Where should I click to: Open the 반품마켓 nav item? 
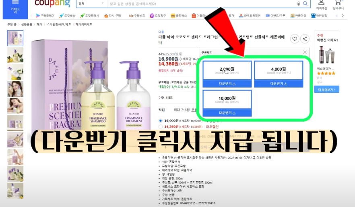tap(298, 16)
